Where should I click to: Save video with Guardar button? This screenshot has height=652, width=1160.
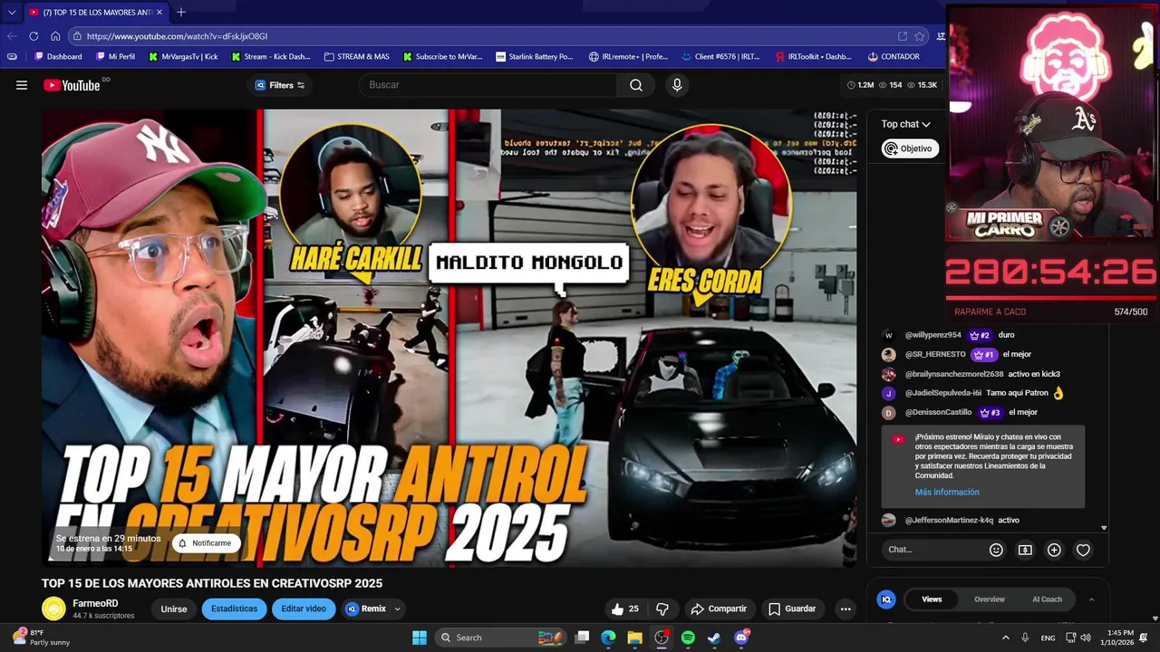793,609
